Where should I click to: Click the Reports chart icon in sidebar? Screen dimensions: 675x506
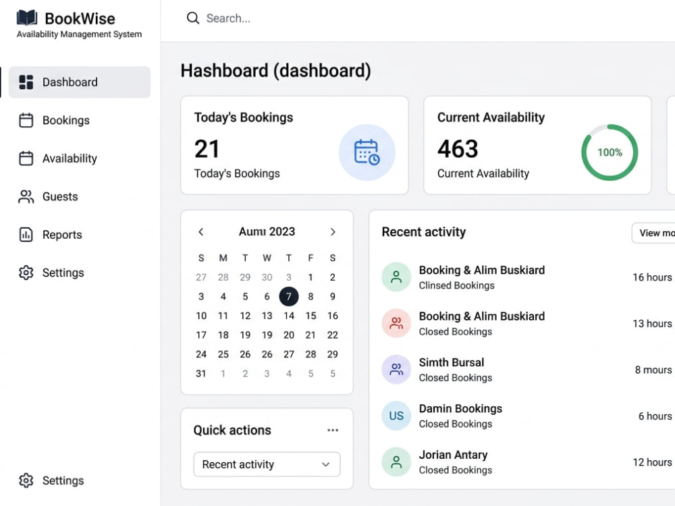pyautogui.click(x=26, y=235)
